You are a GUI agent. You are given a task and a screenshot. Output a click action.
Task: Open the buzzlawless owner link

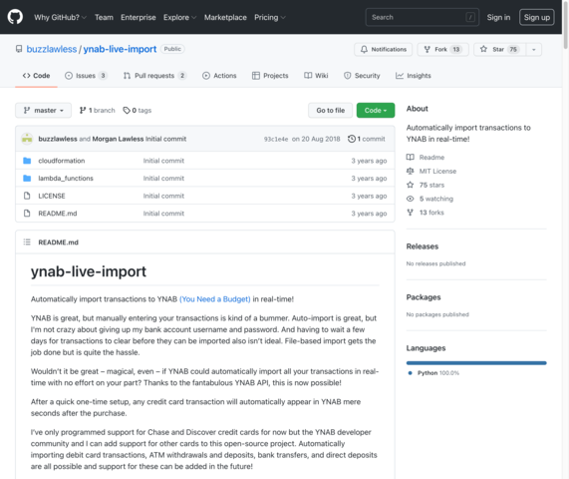52,49
